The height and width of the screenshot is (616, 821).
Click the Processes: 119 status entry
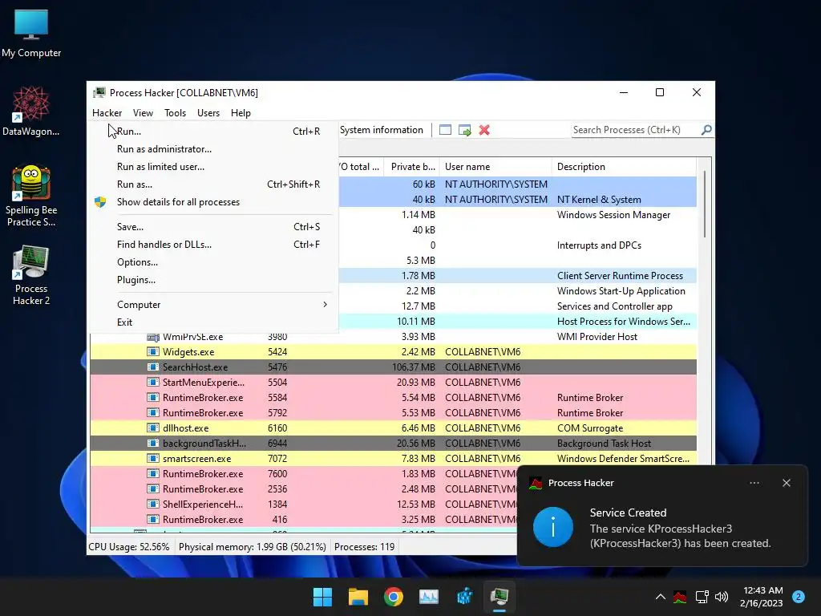tap(365, 547)
